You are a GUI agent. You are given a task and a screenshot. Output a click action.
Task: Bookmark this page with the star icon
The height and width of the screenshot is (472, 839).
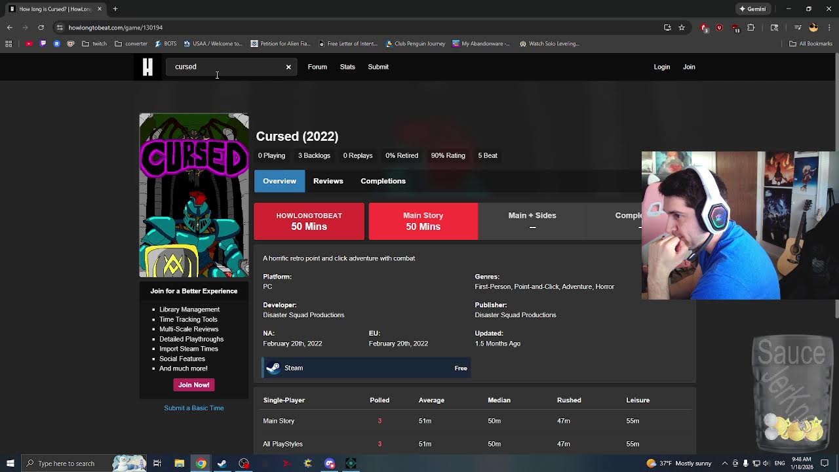click(x=682, y=28)
